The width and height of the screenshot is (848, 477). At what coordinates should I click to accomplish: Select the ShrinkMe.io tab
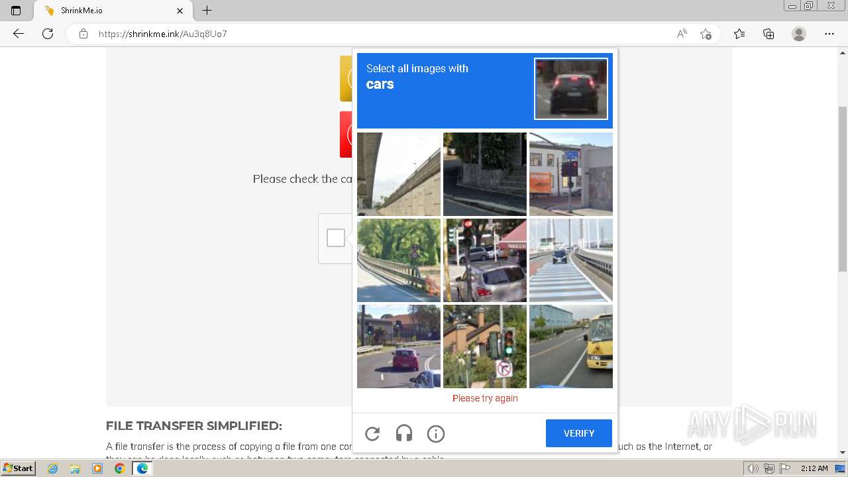(x=111, y=11)
